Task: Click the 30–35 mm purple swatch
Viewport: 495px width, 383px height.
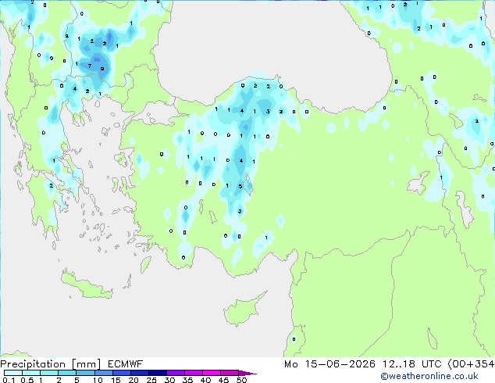Action: [176, 373]
